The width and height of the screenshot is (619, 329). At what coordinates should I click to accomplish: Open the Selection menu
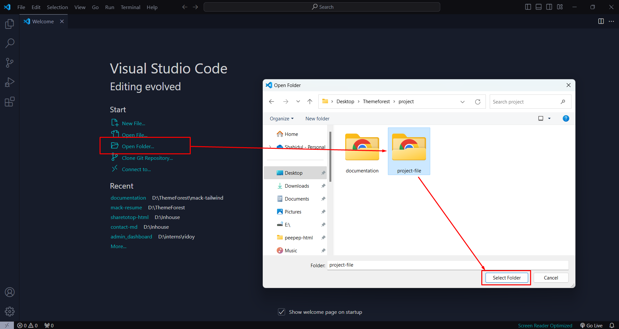[x=57, y=7]
